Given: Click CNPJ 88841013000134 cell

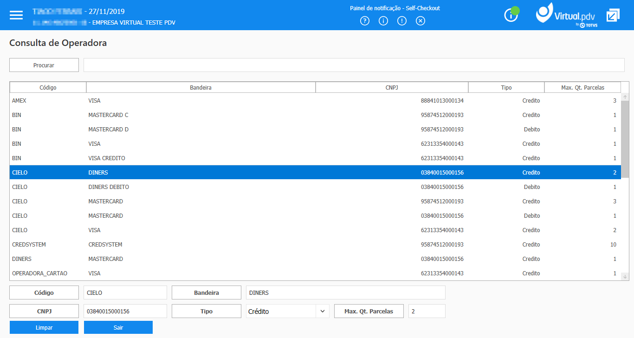Looking at the screenshot, I should click(442, 101).
